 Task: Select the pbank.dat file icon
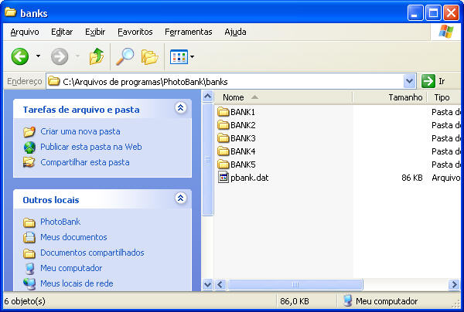pos(223,178)
